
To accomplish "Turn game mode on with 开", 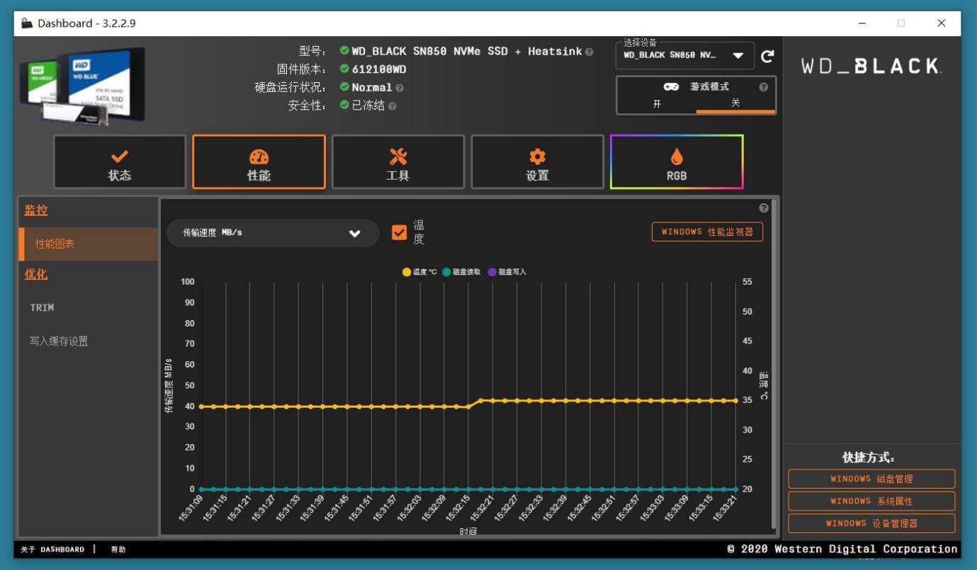I will point(657,103).
